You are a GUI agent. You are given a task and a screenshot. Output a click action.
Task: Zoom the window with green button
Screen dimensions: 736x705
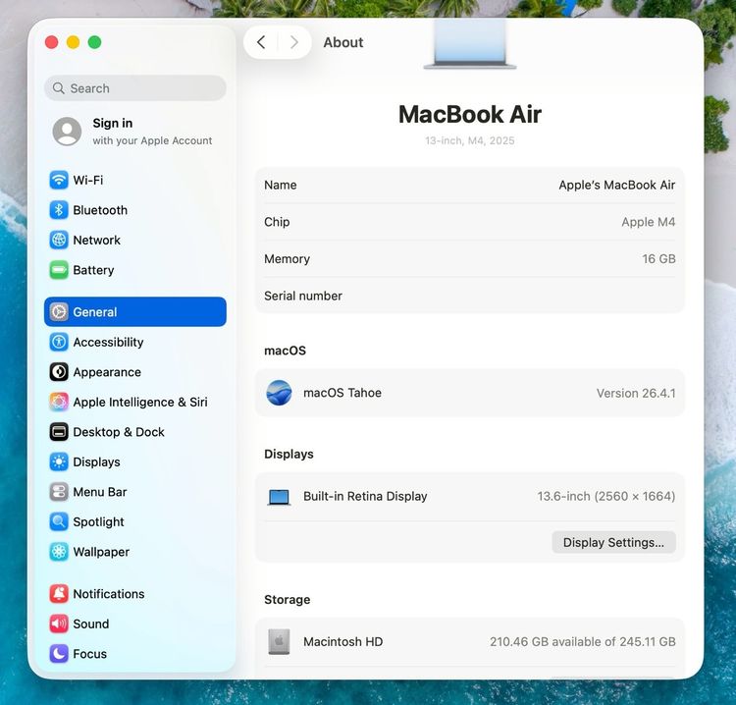94,42
